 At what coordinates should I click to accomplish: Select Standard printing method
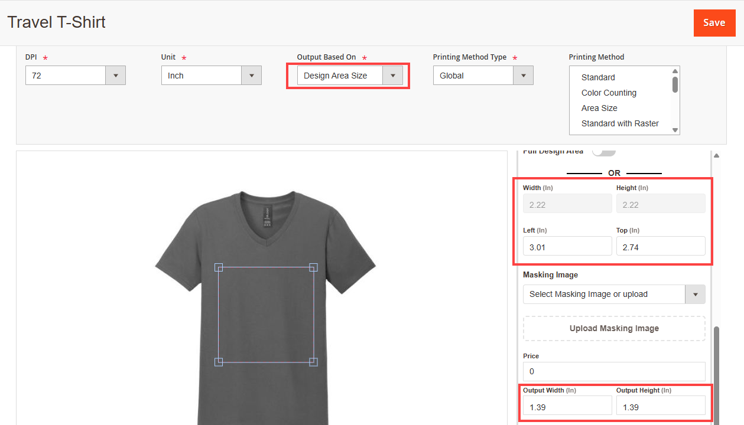[x=598, y=77]
